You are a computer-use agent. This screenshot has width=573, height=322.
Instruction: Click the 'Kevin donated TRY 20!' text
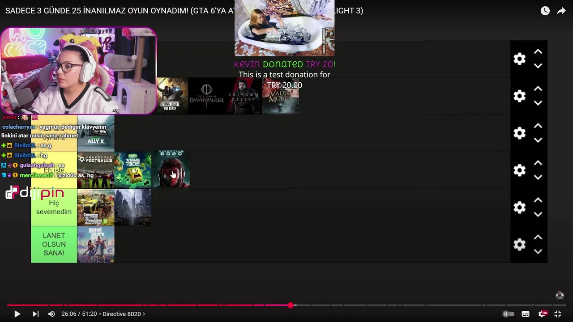[284, 64]
